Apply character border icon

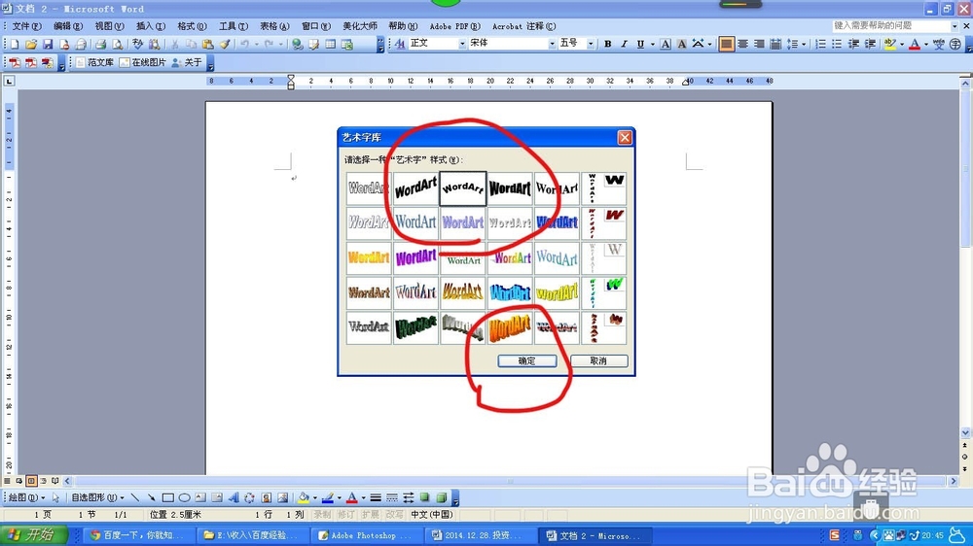pos(666,44)
